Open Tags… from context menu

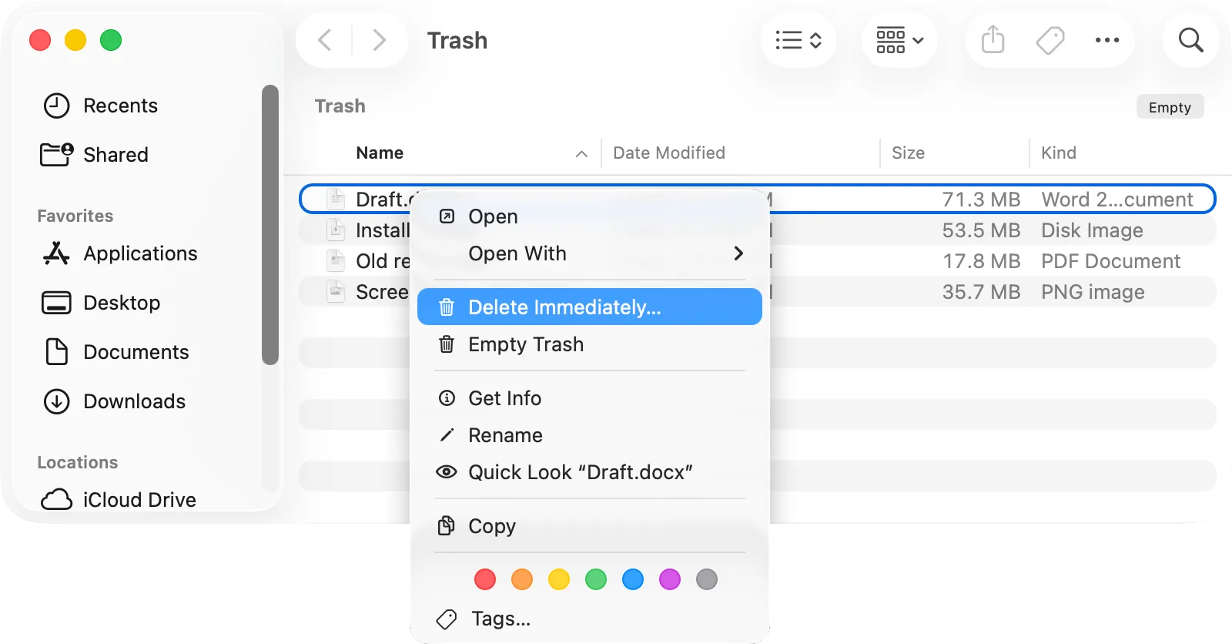click(x=590, y=619)
